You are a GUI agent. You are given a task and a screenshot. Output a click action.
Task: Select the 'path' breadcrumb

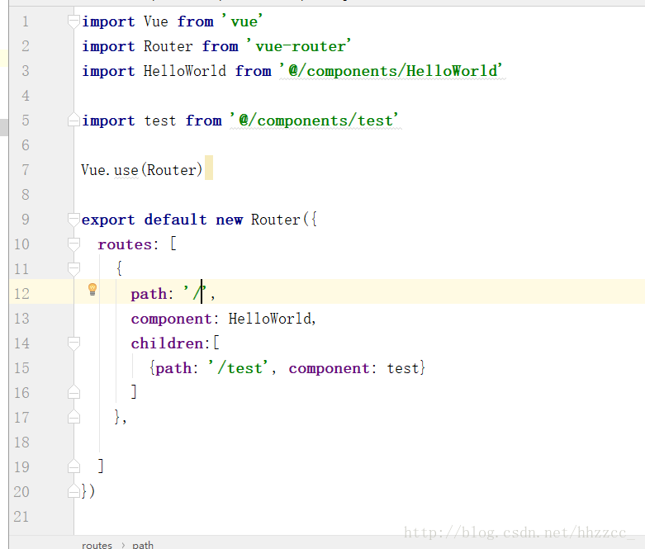pos(143,545)
